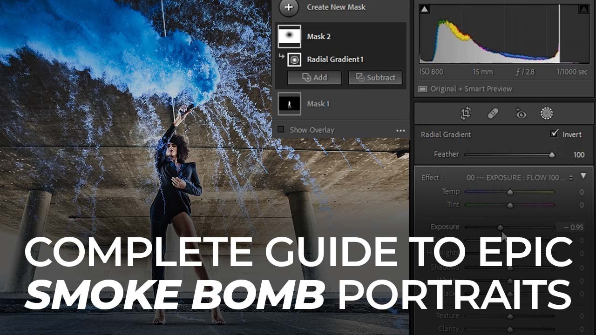This screenshot has width=596, height=335.
Task: Click the Create New Mask label
Action: point(336,7)
